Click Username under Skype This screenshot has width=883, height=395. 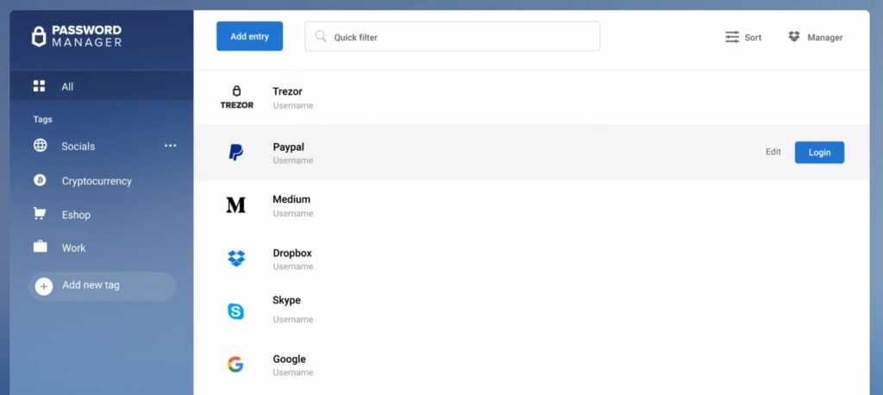[x=293, y=319]
